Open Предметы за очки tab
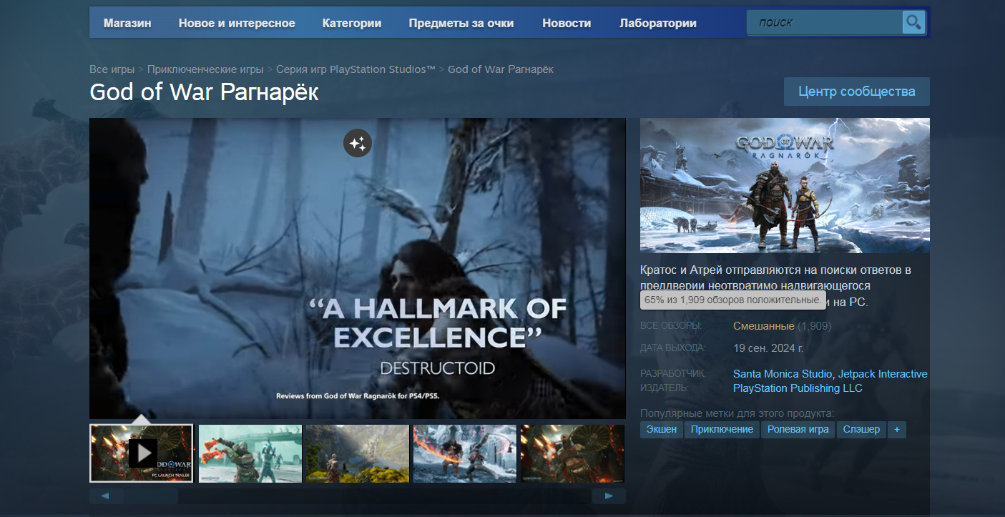1005x517 pixels. click(x=461, y=23)
